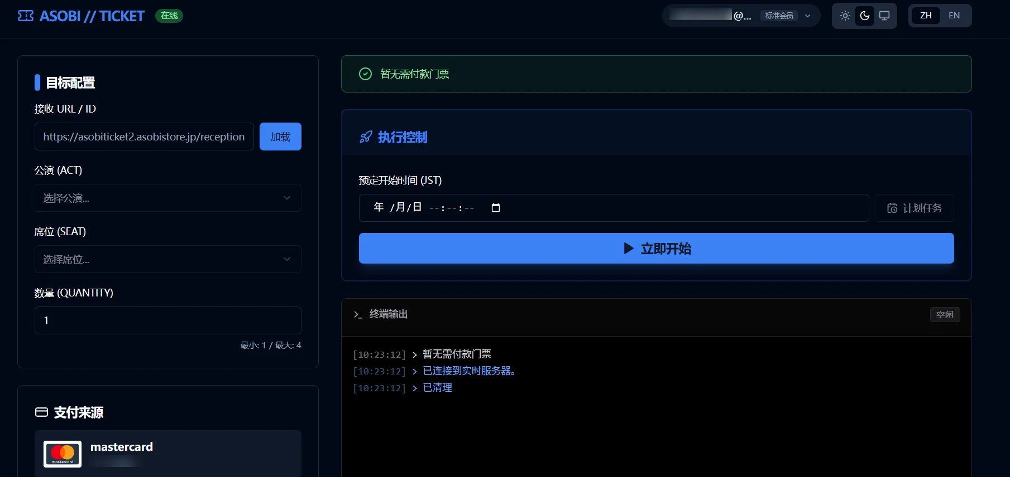Open the account member dropdown menu
The image size is (1010, 477).
(x=807, y=16)
